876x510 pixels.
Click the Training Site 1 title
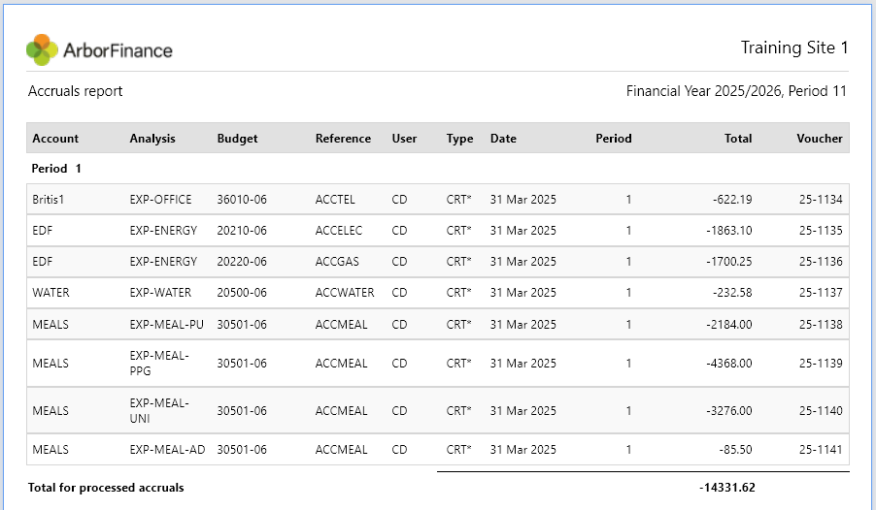click(x=794, y=48)
